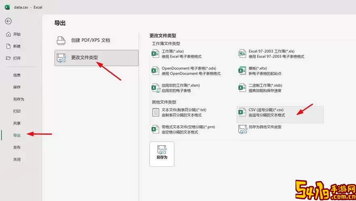Screen dimensions: 356x201
Task: Open 另存为 from the sidebar menu
Action: 19,99
